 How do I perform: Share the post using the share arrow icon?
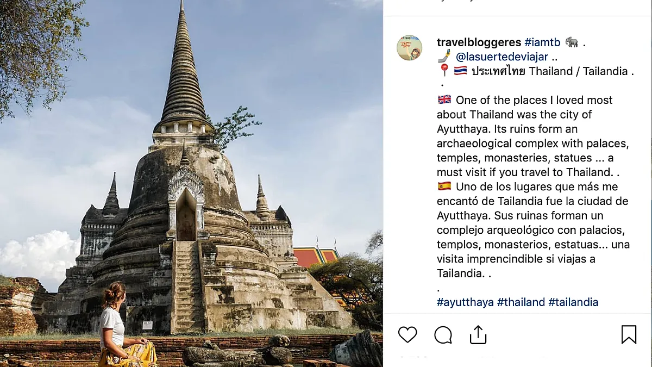[x=478, y=334]
